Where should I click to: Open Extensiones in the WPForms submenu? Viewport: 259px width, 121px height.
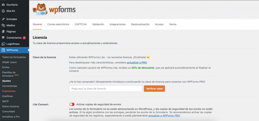(x=9, y=91)
